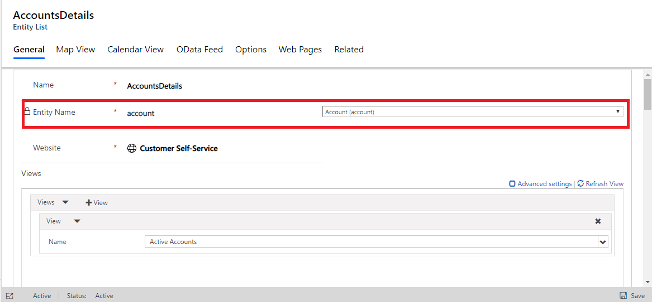This screenshot has width=652, height=302.
Task: Go to the OData Feed tab
Action: click(x=199, y=50)
